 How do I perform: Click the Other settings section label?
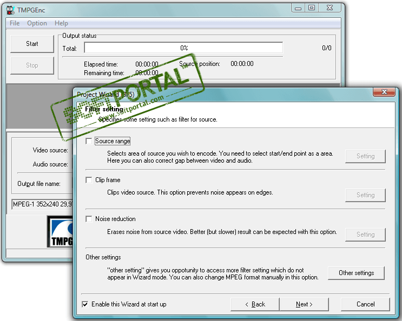coord(103,257)
